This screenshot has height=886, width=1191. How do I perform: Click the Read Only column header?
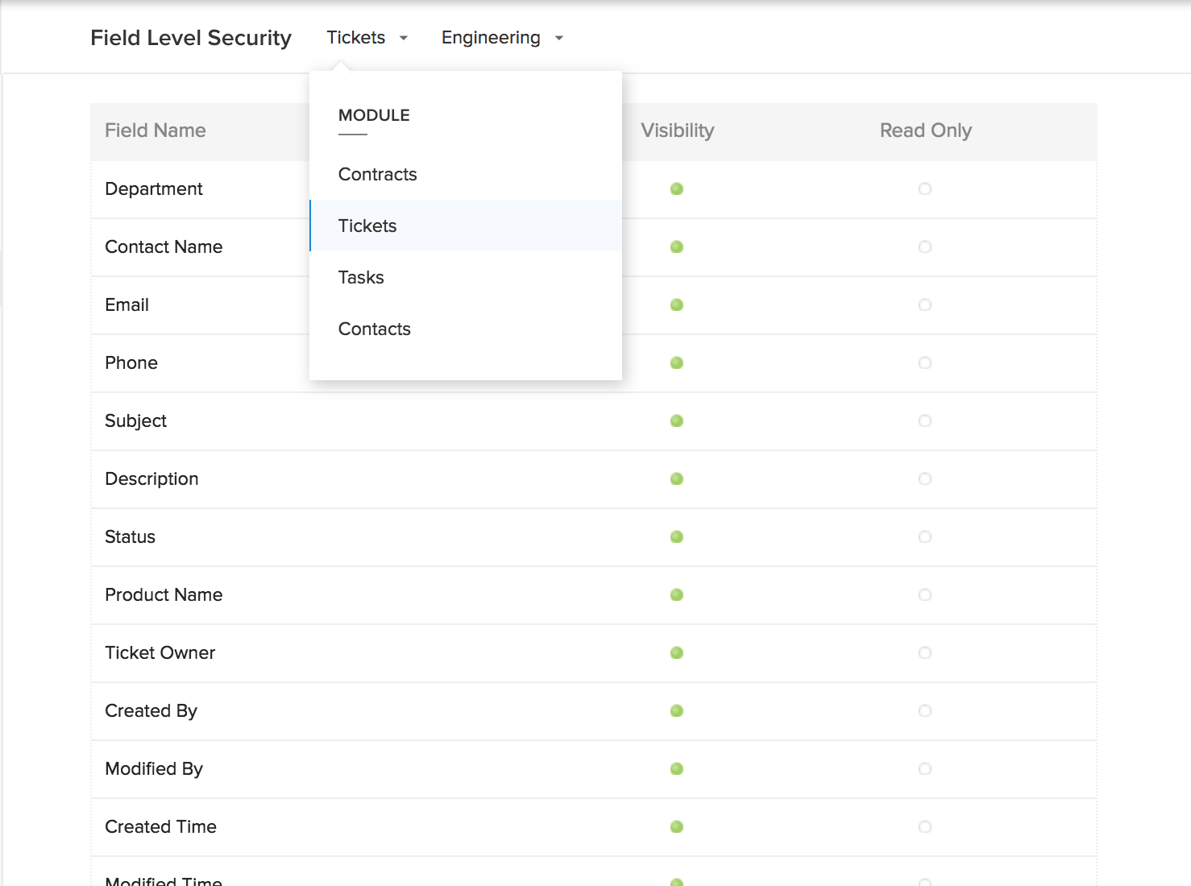925,130
